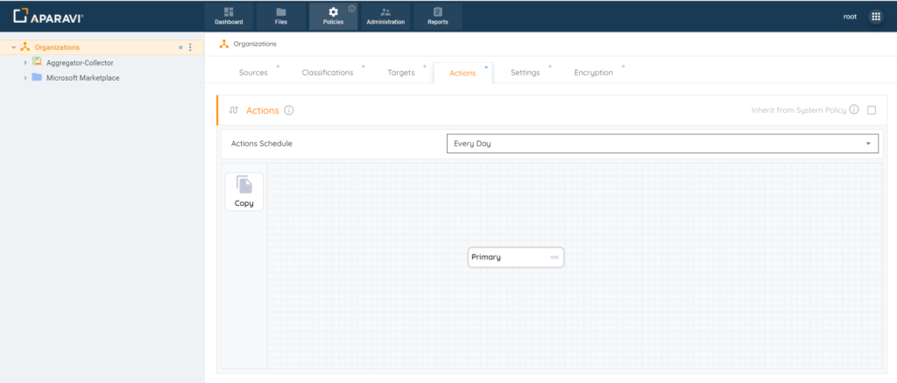Expand the Microsoft Marketplace node
This screenshot has width=897, height=383.
25,78
